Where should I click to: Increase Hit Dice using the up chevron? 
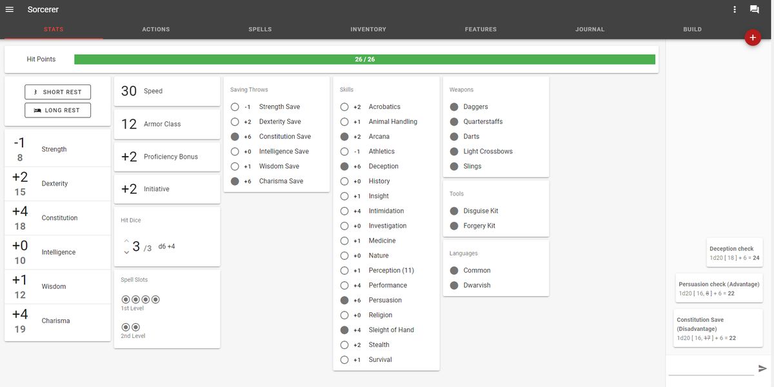126,241
